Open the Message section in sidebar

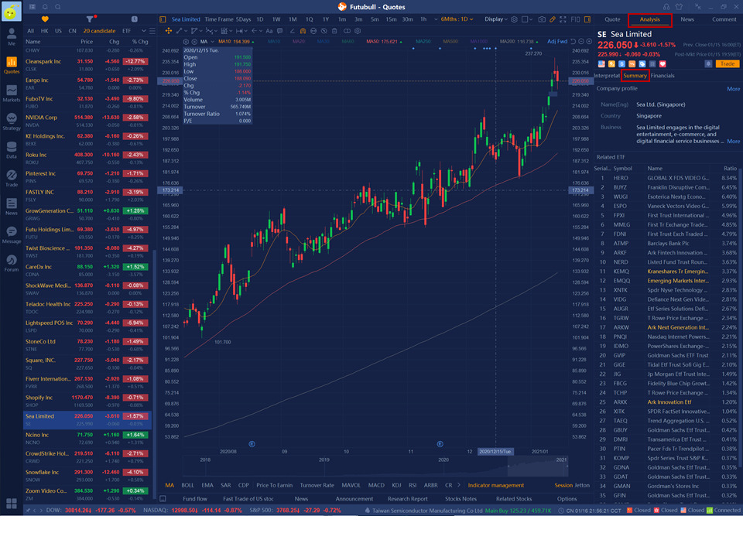click(12, 234)
